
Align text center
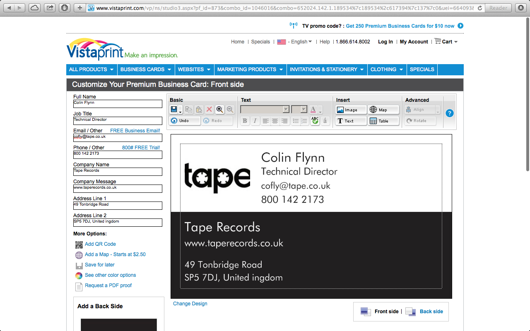(x=275, y=121)
